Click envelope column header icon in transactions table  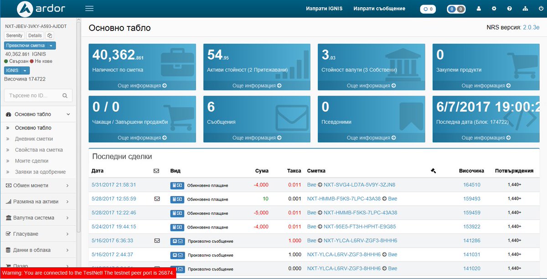click(x=157, y=171)
